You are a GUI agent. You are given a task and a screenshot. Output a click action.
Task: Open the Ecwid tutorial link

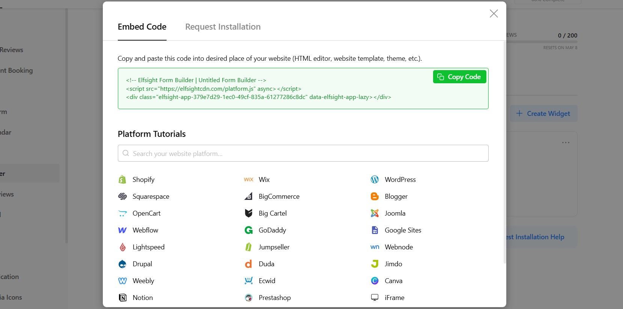coord(267,281)
